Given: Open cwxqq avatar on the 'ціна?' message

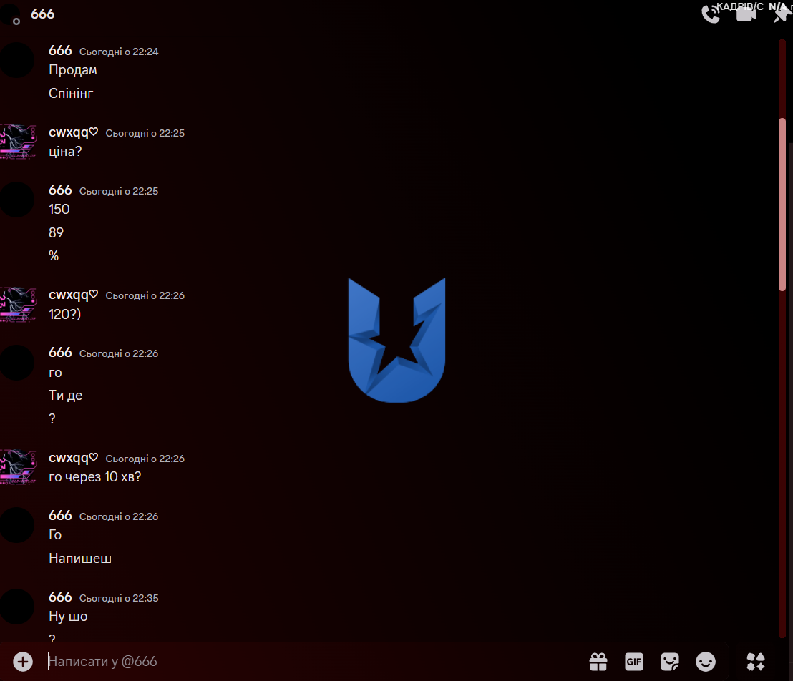Looking at the screenshot, I should (x=18, y=142).
